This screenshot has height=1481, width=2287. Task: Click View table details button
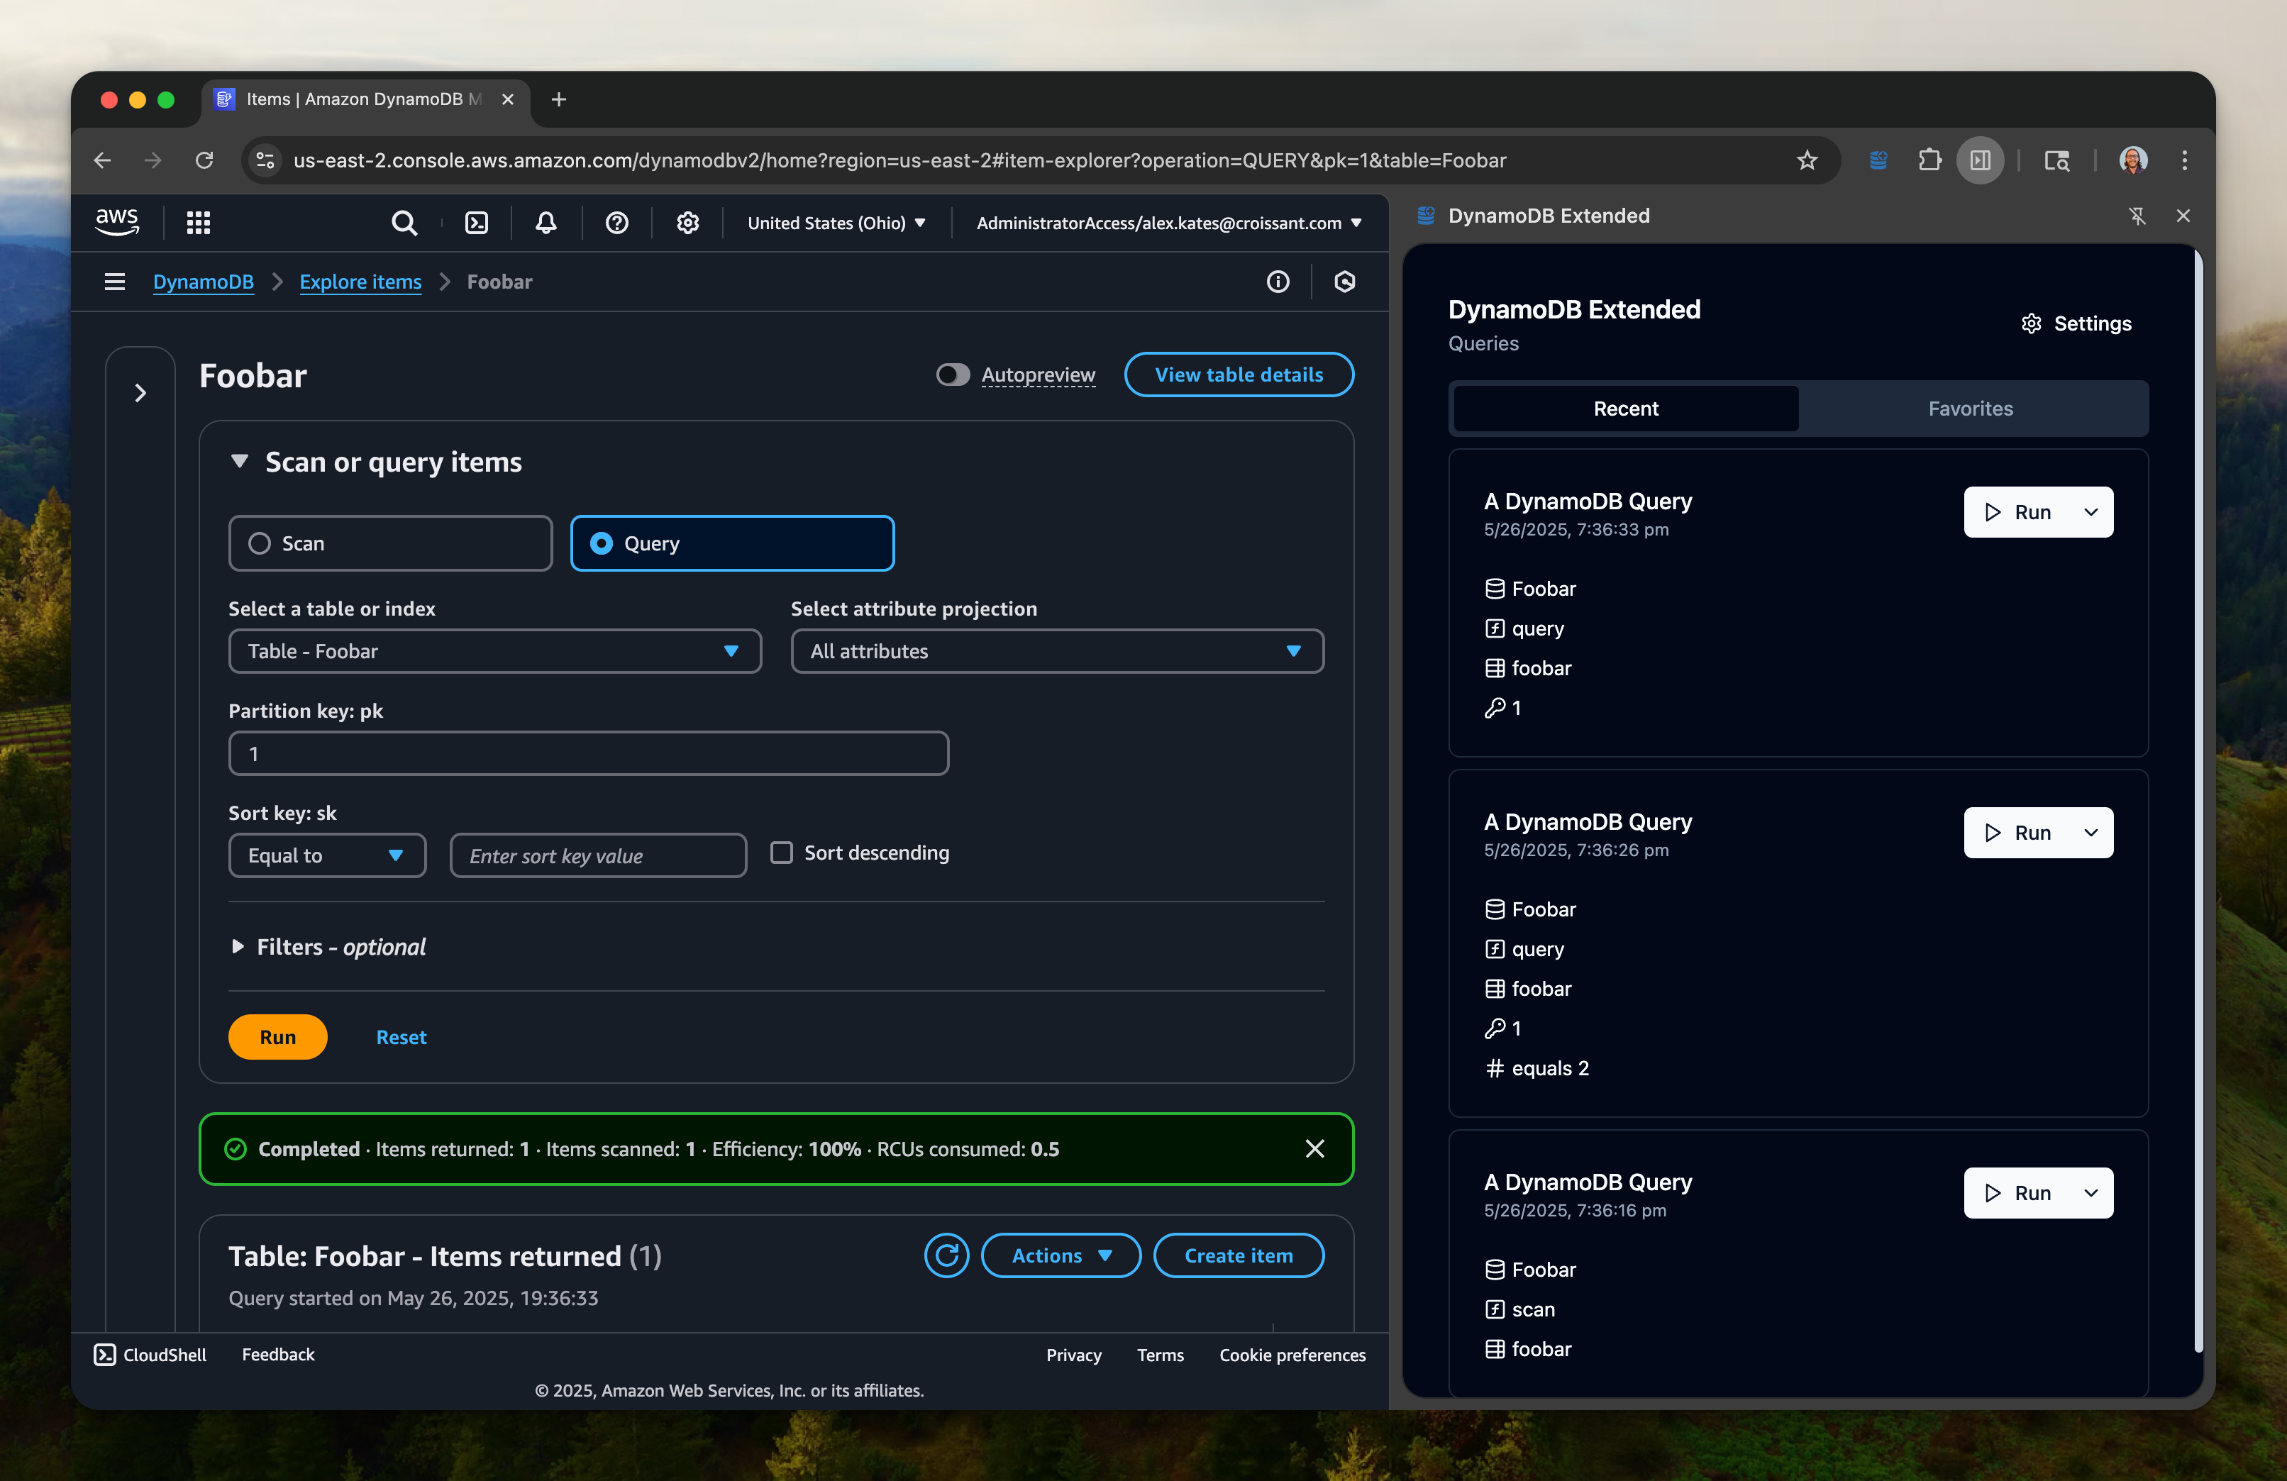(x=1239, y=375)
